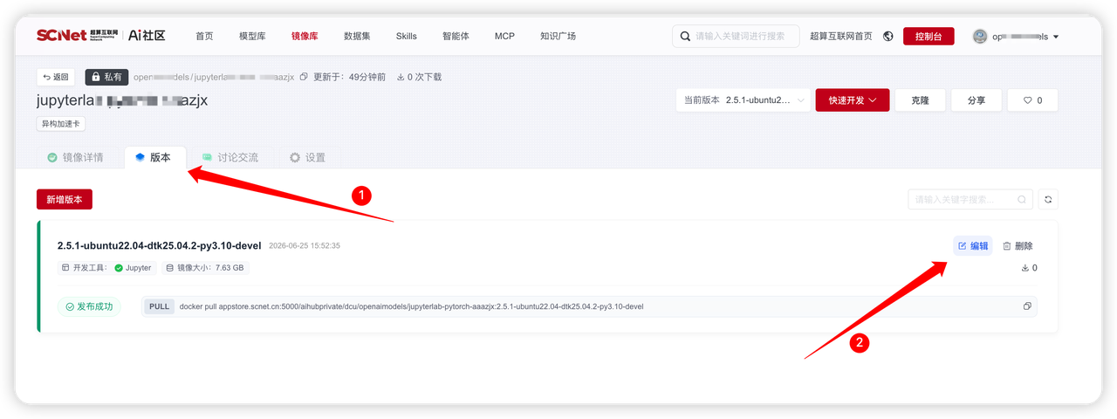Open the Skills navigation item
The width and height of the screenshot is (1117, 419).
click(x=407, y=37)
